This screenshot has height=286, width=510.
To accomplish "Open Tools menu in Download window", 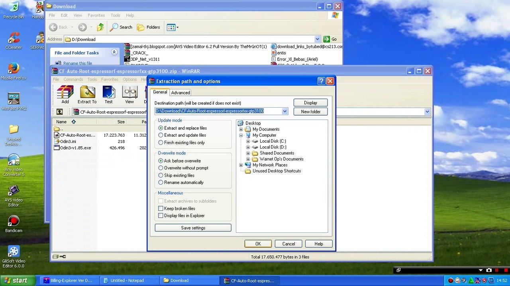I will pos(115,15).
